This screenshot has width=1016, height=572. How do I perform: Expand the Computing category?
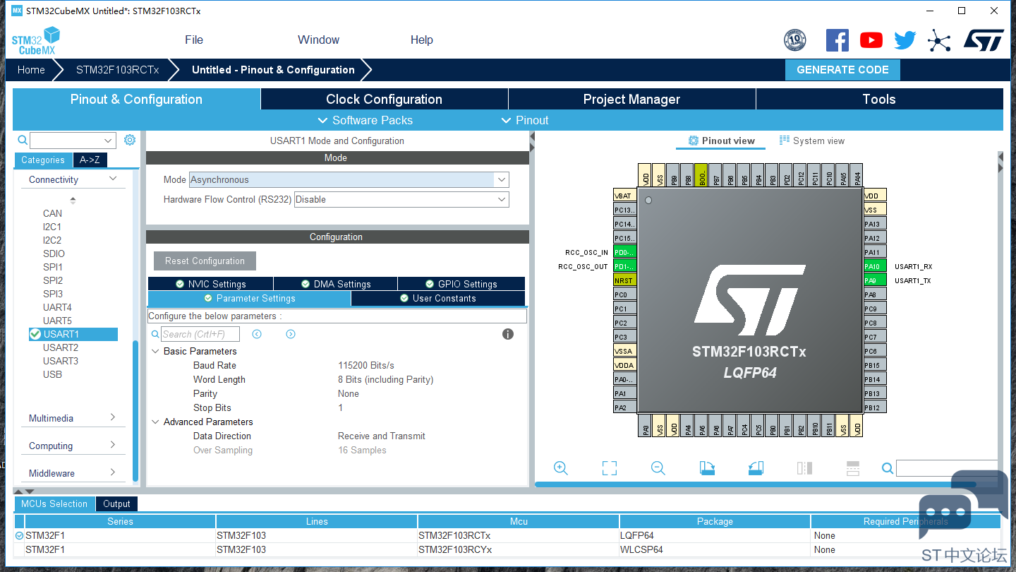(x=73, y=446)
